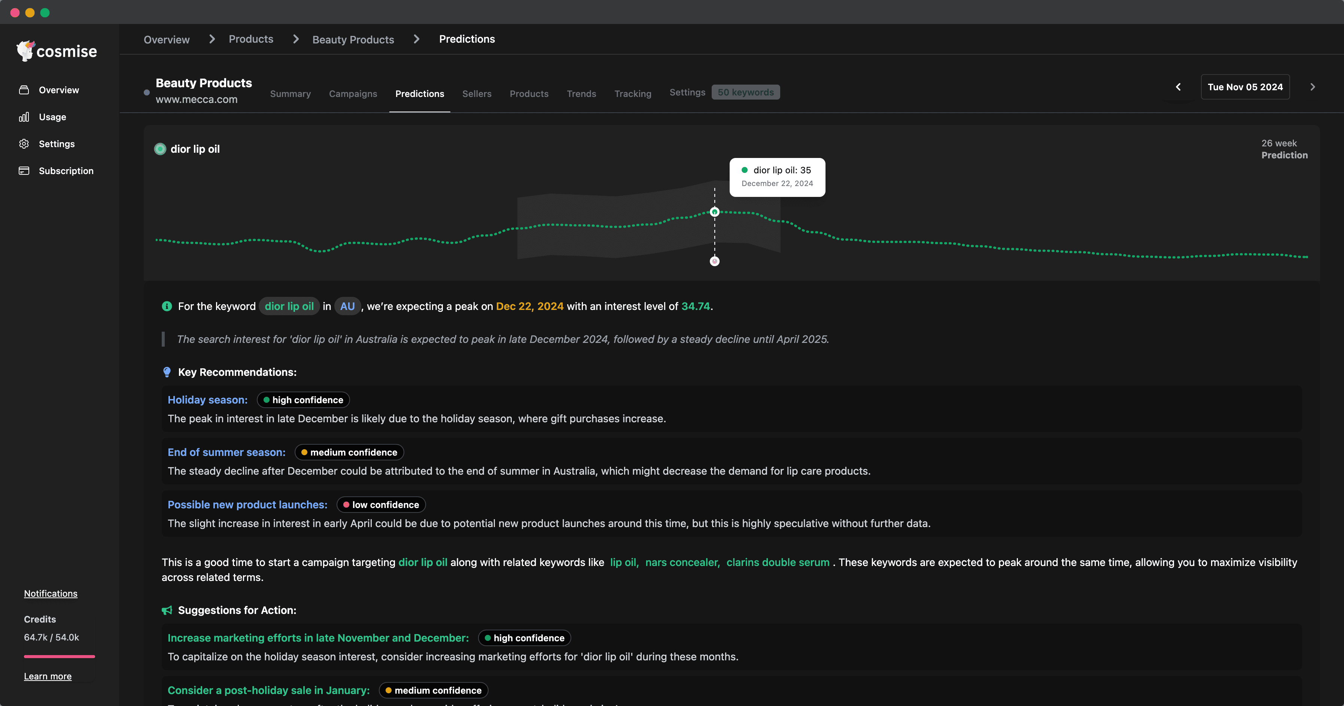
Task: Click the Overview sidebar icon
Action: tap(24, 90)
